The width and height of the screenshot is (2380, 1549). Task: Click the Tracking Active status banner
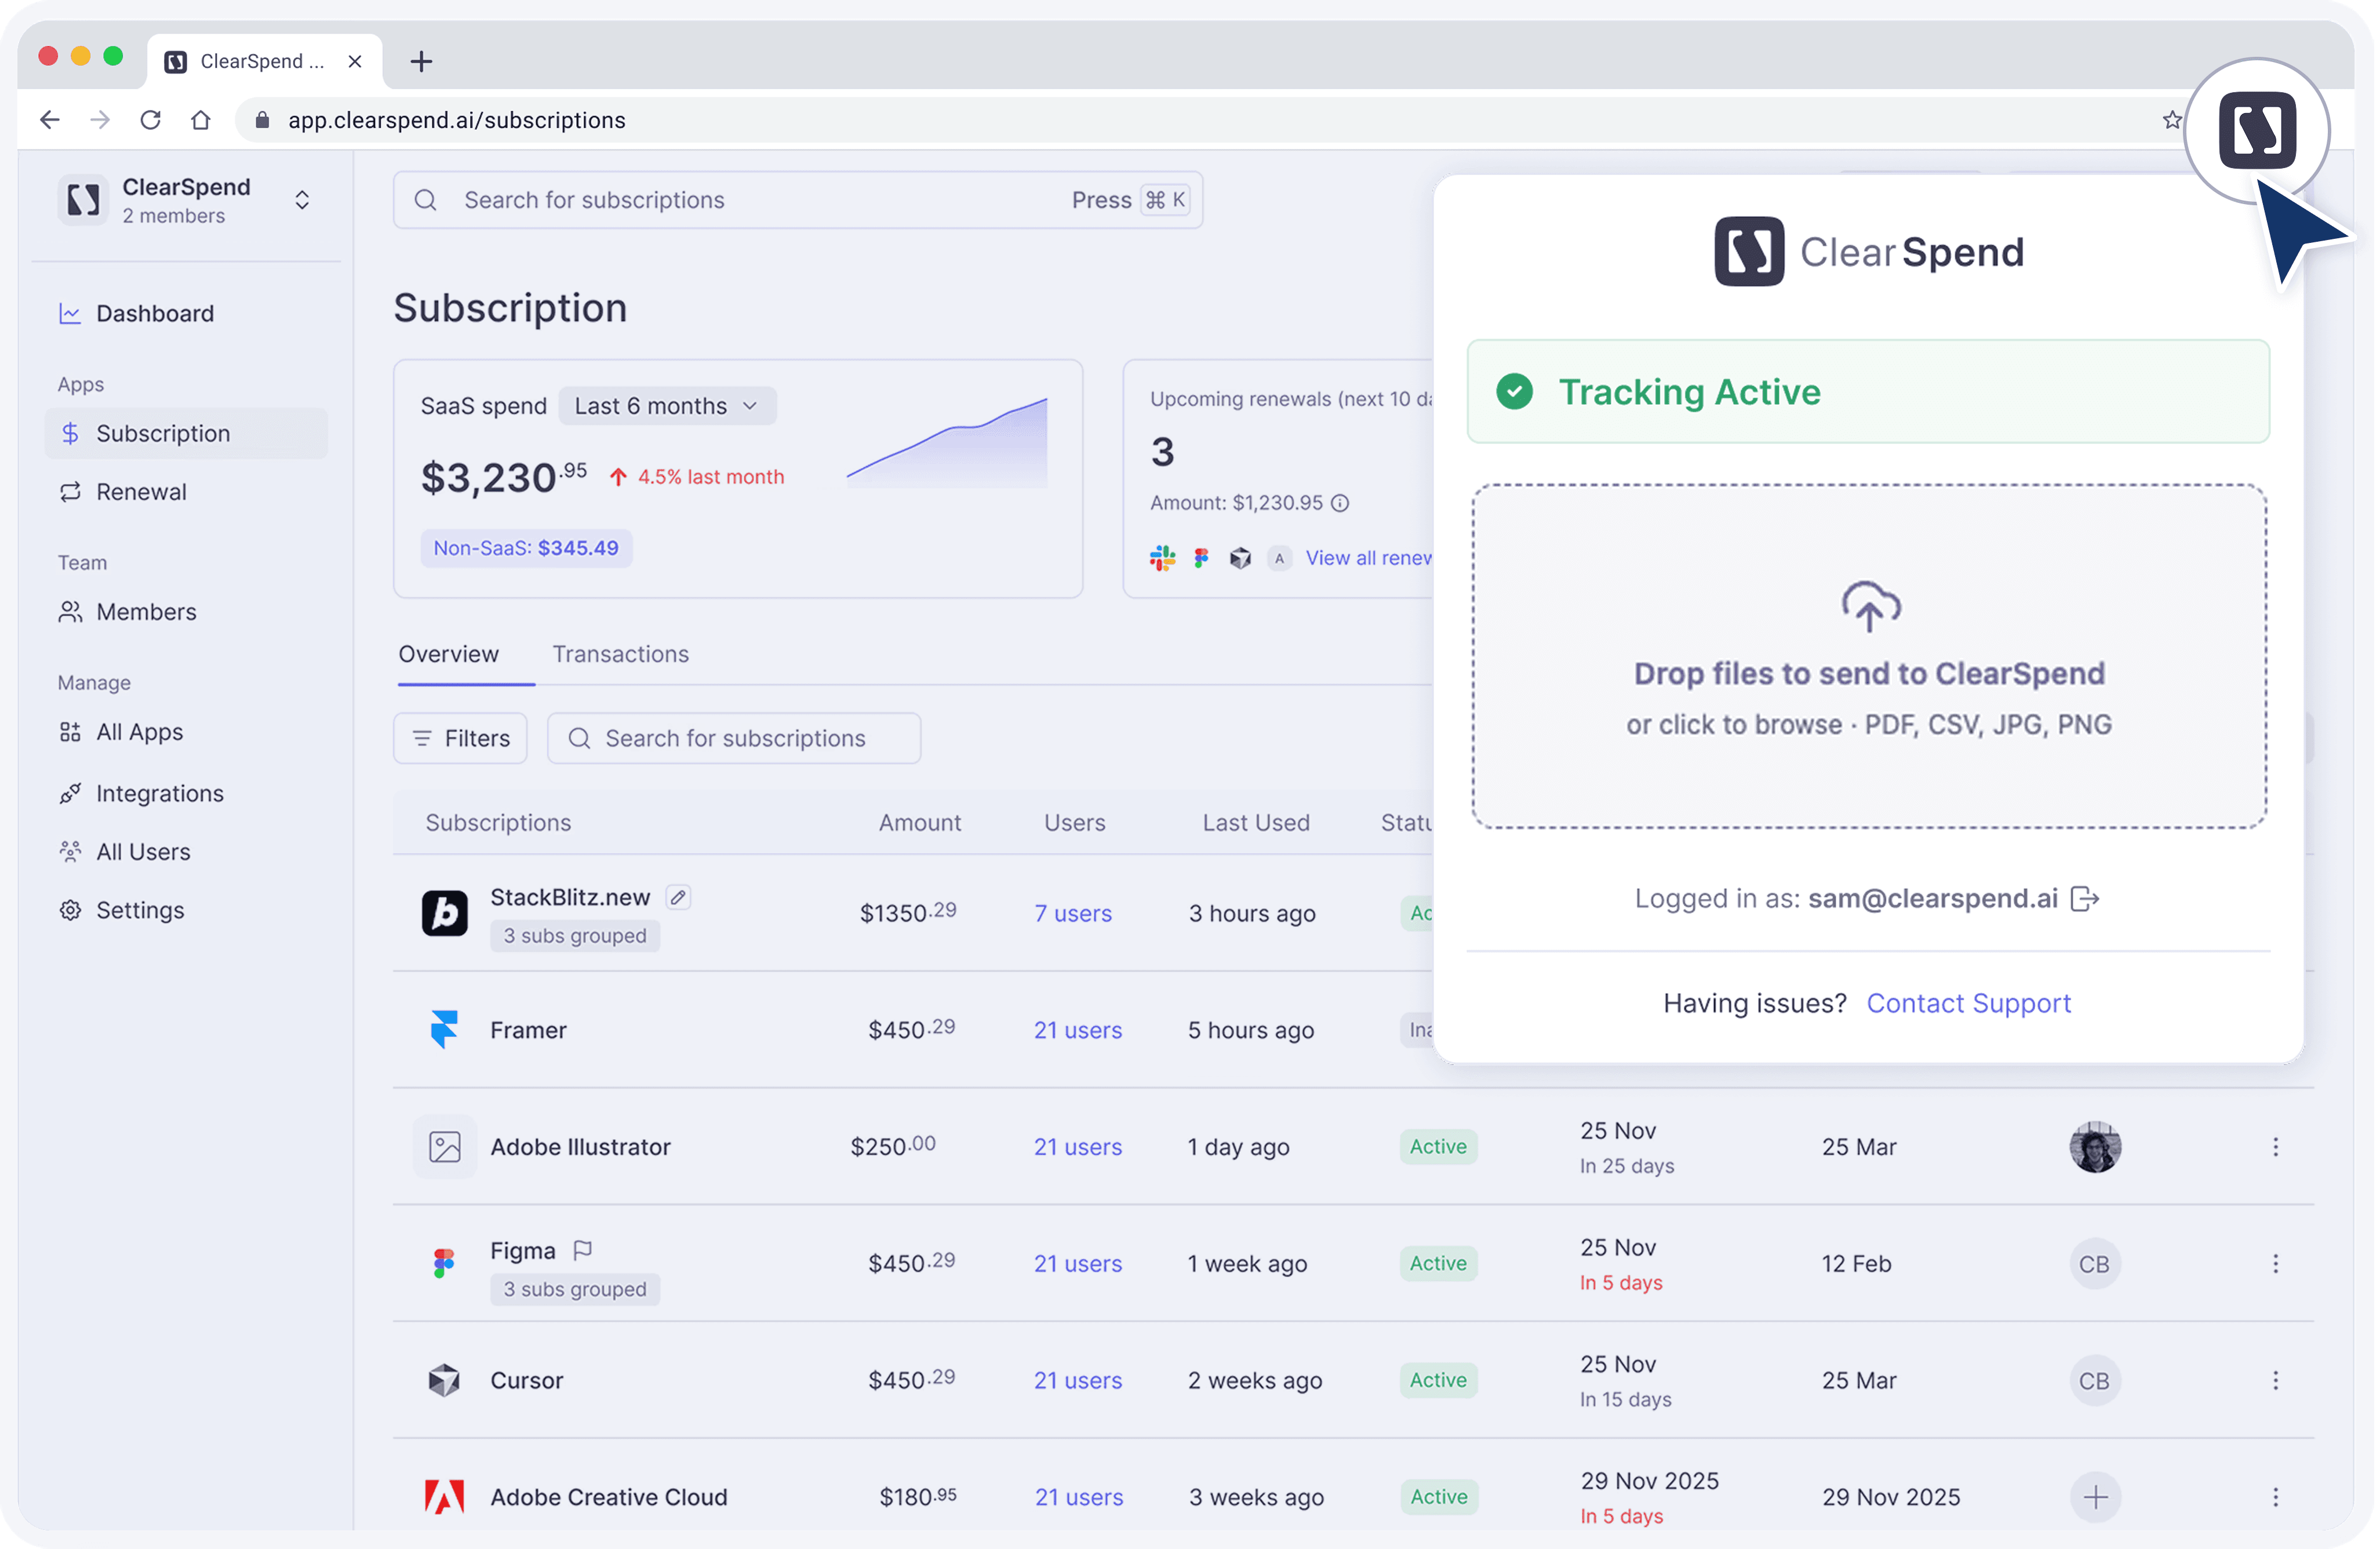[x=1867, y=392]
